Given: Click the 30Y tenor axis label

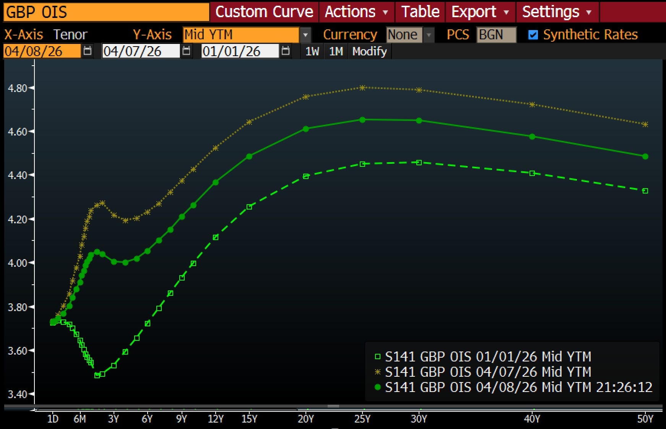Looking at the screenshot, I should (x=419, y=419).
